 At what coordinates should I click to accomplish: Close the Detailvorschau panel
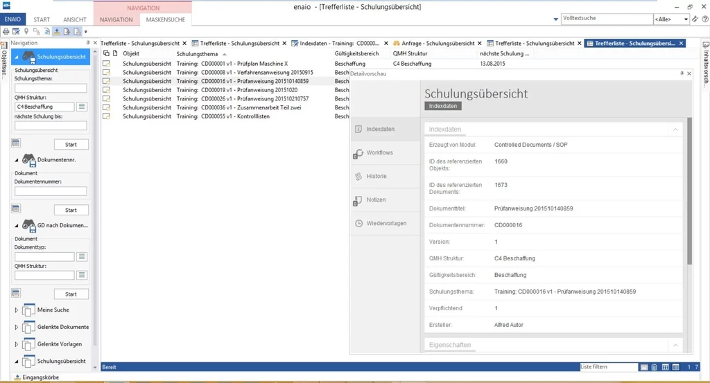(689, 73)
